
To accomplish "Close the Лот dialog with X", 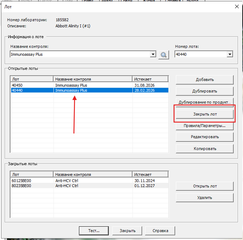I will point(237,6).
